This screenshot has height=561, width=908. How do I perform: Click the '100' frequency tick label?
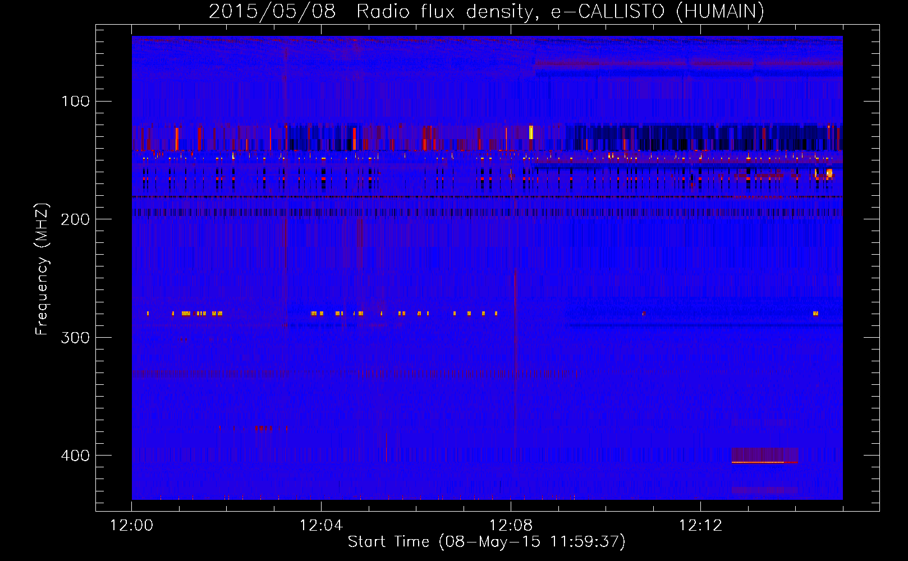pos(76,101)
